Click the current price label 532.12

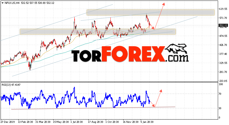[x=223, y=25]
